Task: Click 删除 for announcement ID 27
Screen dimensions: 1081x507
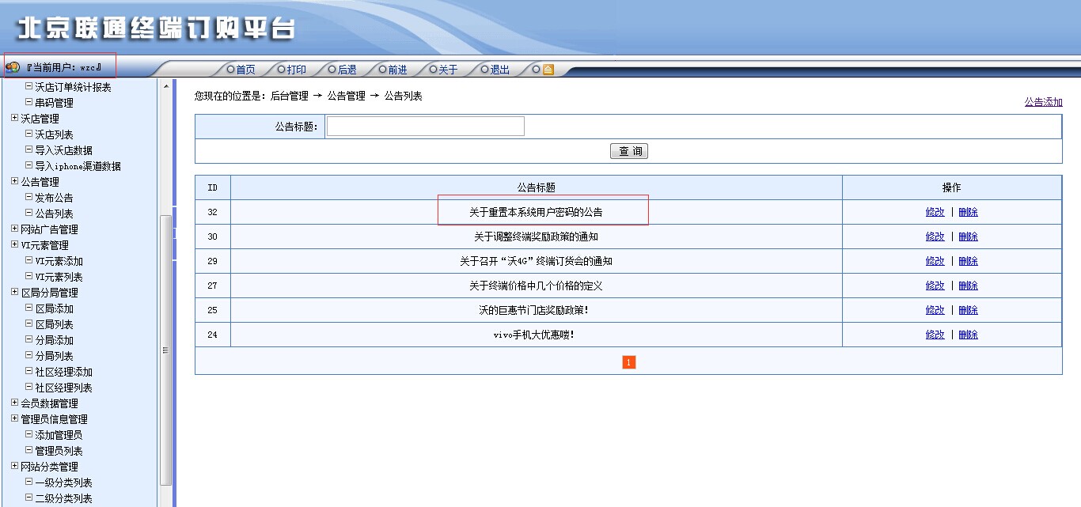Action: [x=968, y=286]
